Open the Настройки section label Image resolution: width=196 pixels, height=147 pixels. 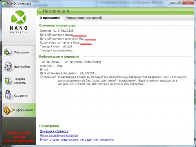pos(22,67)
